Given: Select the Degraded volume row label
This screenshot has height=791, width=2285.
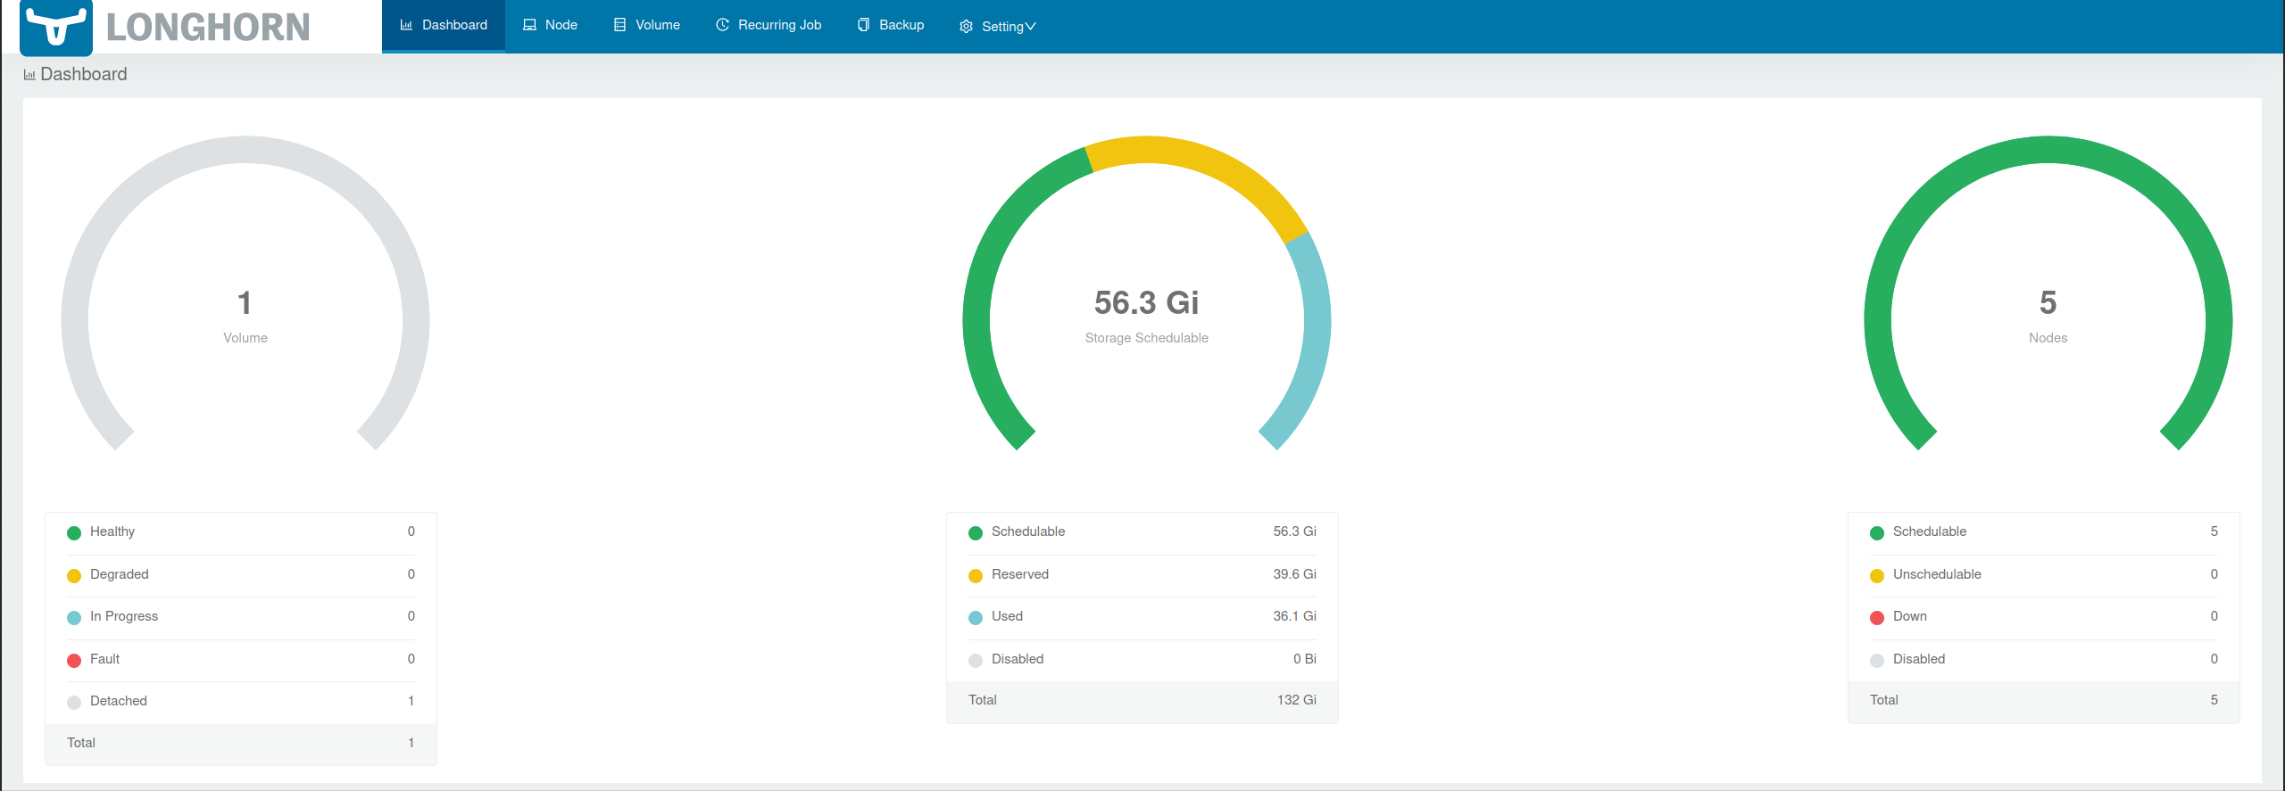Looking at the screenshot, I should (x=120, y=574).
